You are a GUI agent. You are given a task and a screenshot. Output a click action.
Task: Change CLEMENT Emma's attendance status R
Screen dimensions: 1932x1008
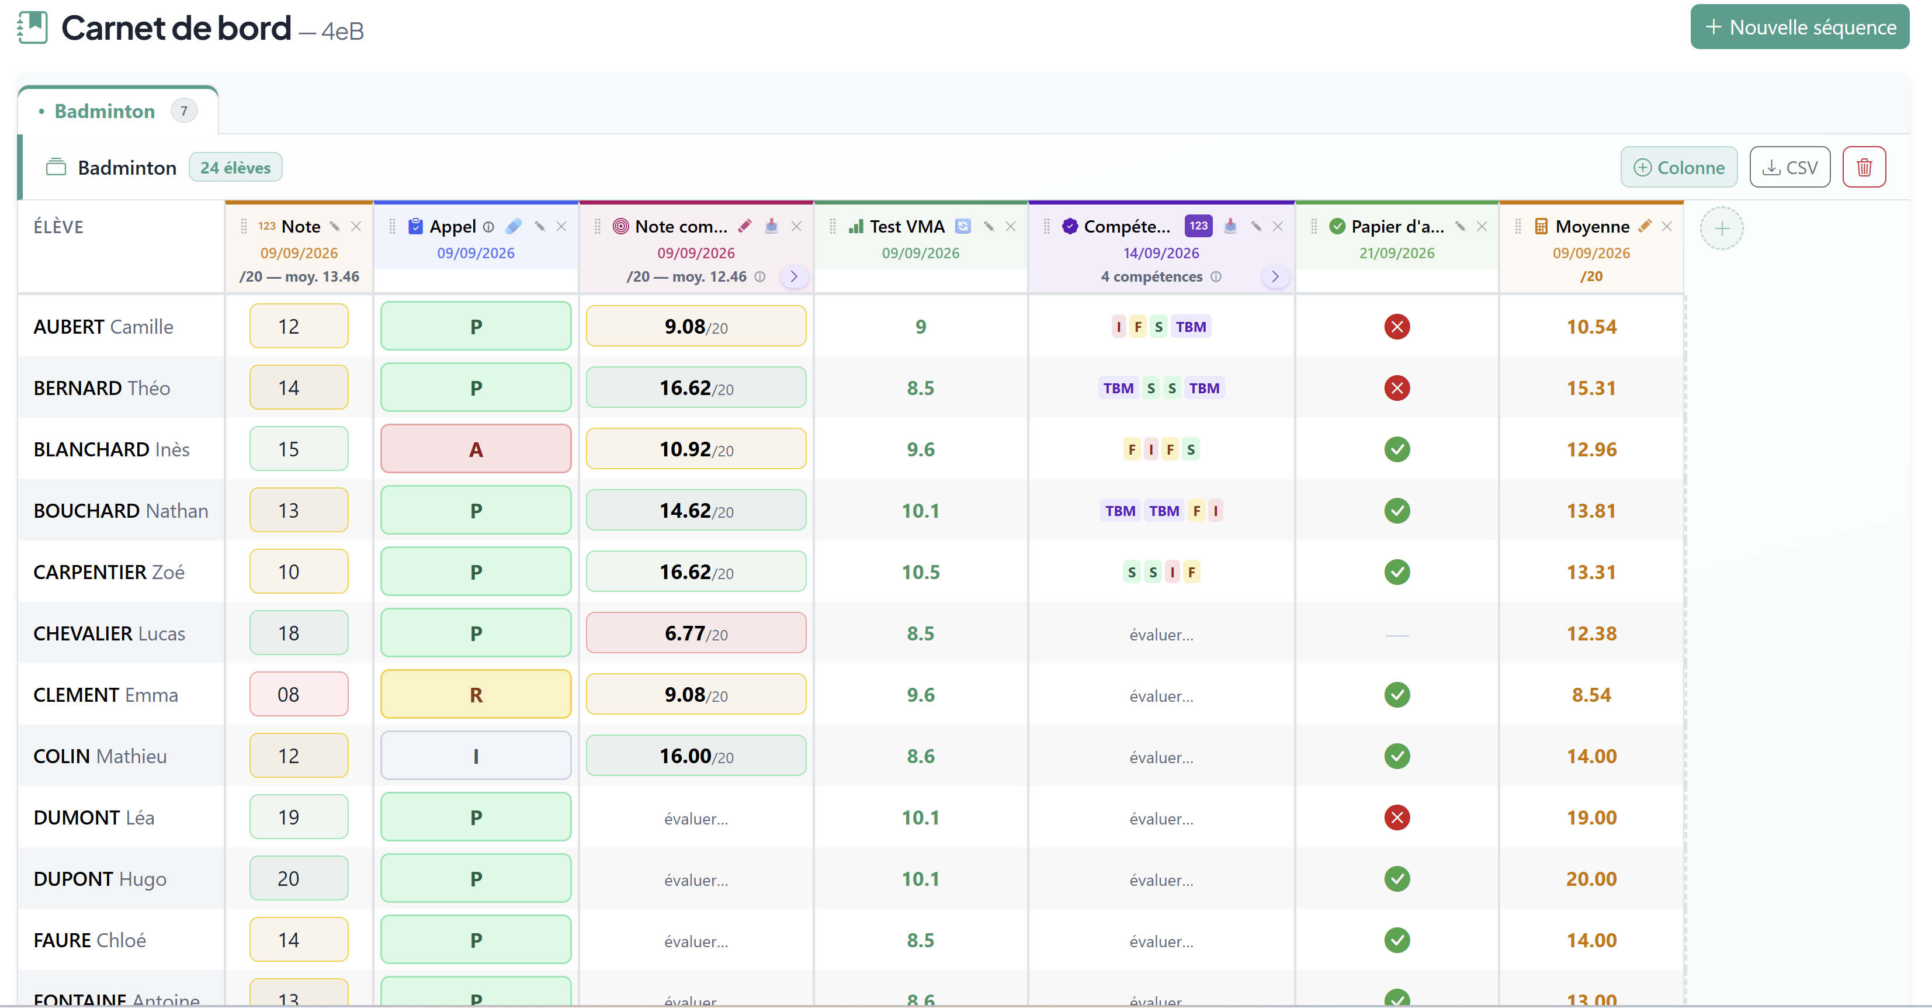(476, 695)
